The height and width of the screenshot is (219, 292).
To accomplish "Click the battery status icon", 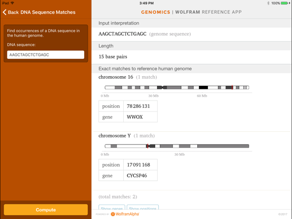I will pyautogui.click(x=285, y=3).
